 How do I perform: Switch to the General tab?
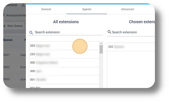coord(46,9)
